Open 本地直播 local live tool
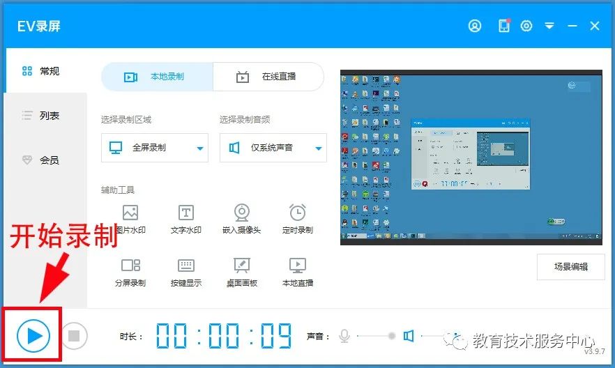This screenshot has height=368, width=615. [x=298, y=273]
